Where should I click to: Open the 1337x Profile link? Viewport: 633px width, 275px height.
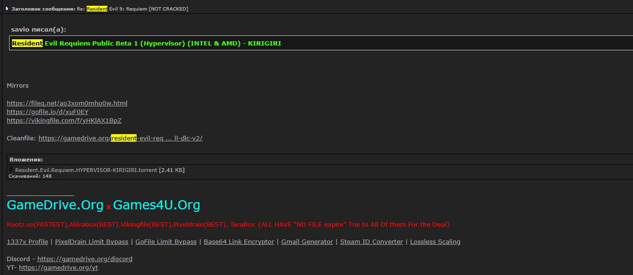(27, 242)
